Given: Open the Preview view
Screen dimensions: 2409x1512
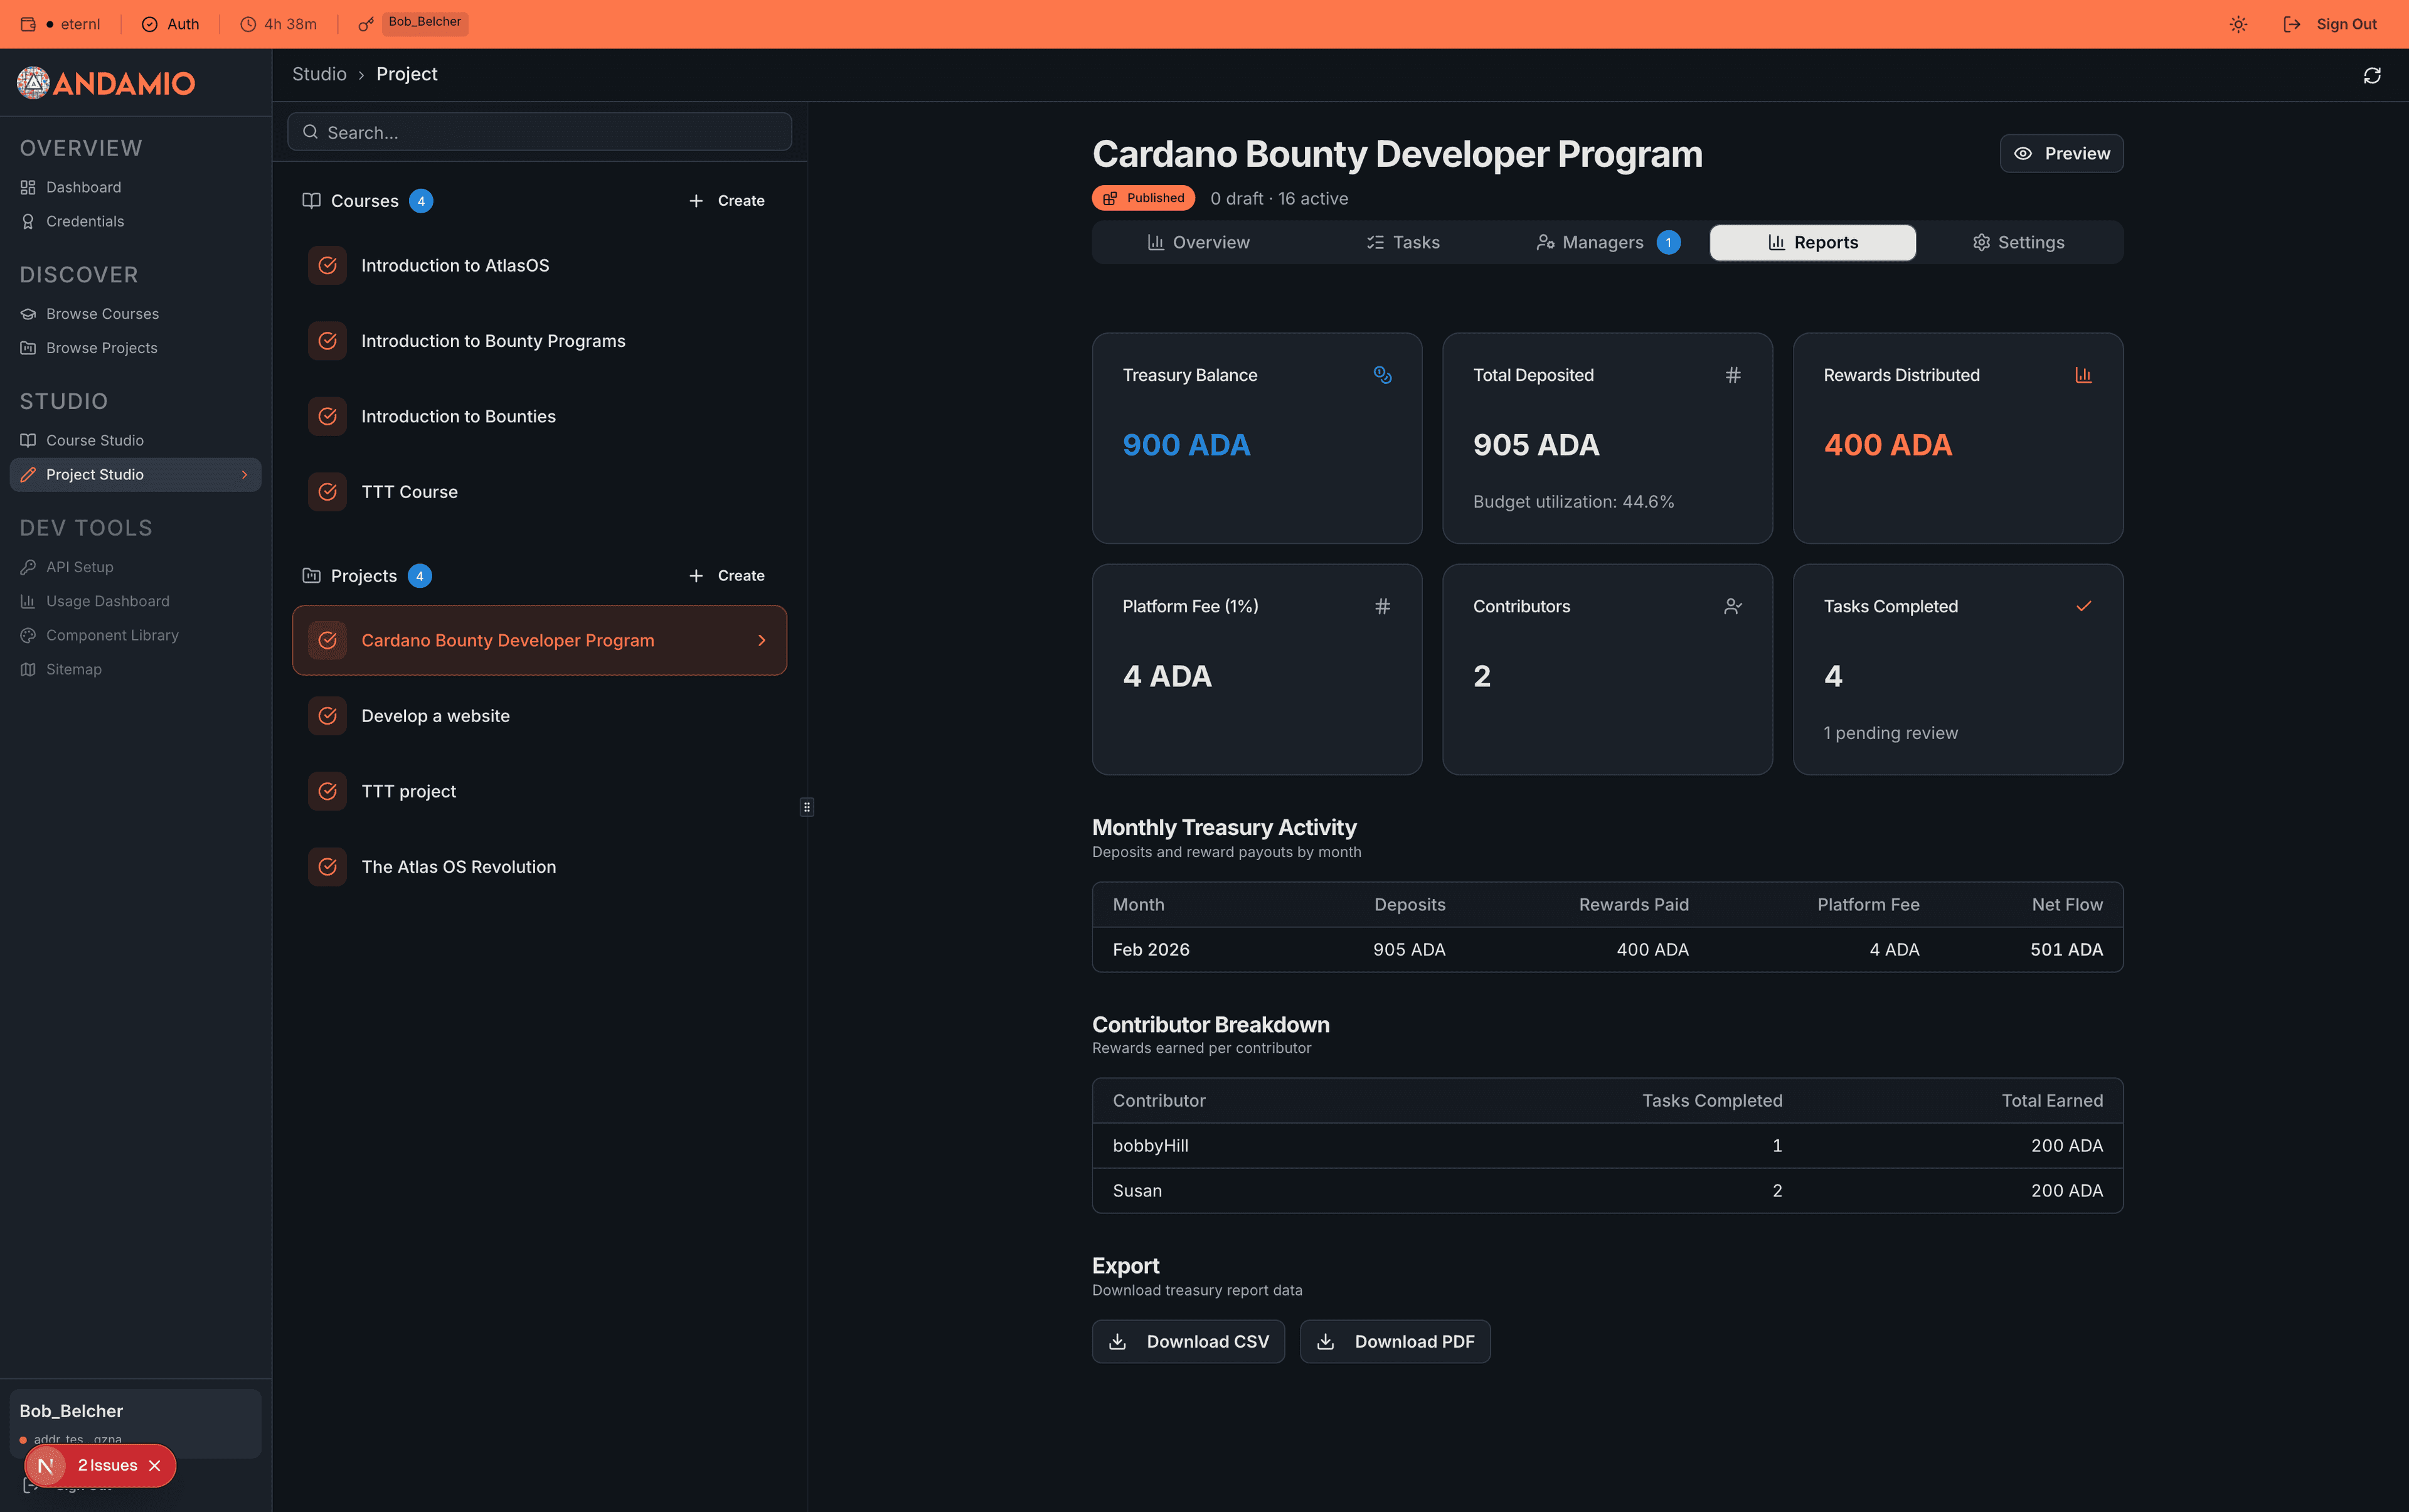Looking at the screenshot, I should [2062, 153].
